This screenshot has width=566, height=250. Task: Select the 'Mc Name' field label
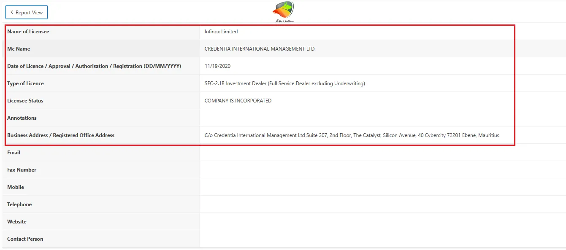click(19, 49)
